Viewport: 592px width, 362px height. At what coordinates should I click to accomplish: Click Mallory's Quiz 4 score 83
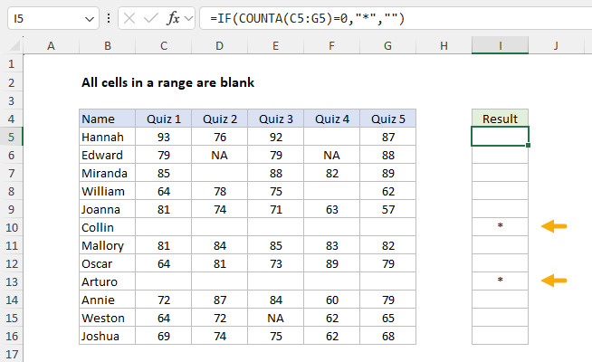click(x=331, y=245)
